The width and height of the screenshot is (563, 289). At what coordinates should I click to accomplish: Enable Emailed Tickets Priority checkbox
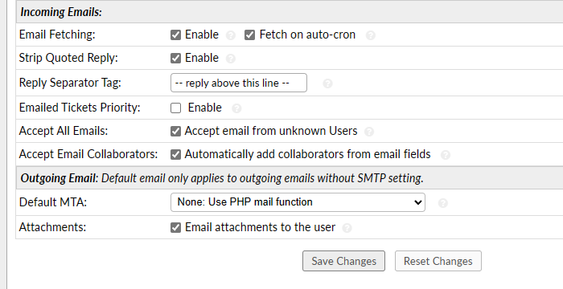click(175, 108)
